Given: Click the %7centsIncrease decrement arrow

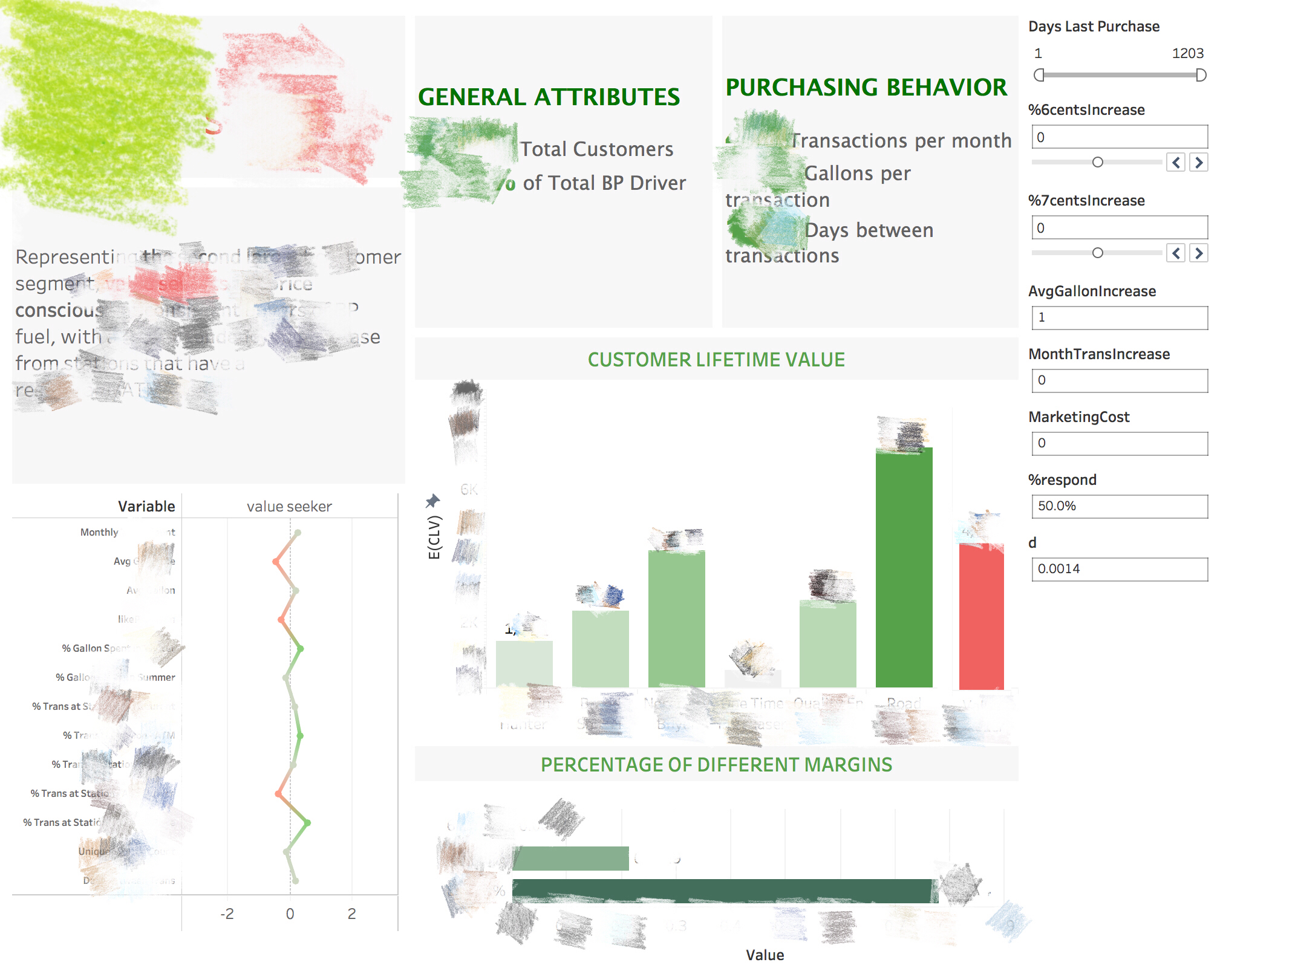Looking at the screenshot, I should point(1176,253).
